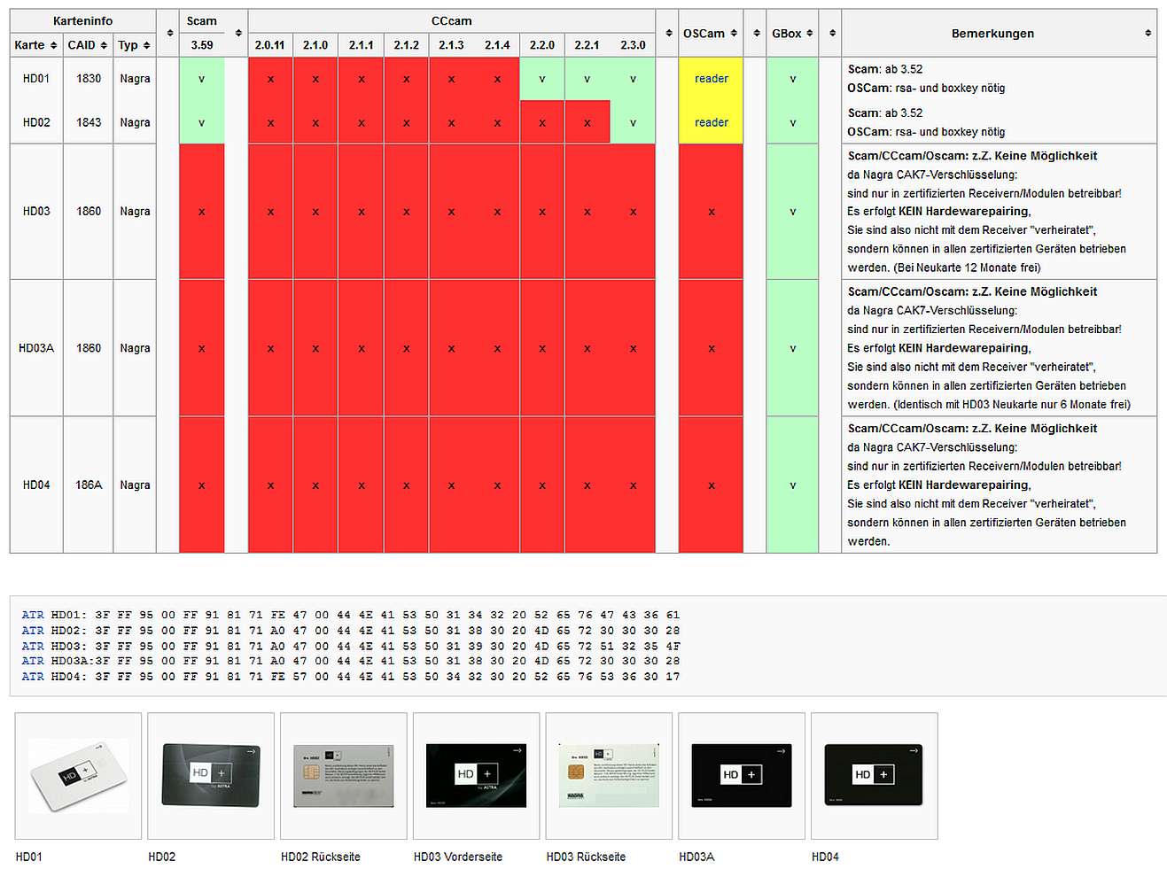Click the sort arrows right of the CCcam group
Image resolution: width=1167 pixels, height=892 pixels.
click(x=668, y=33)
